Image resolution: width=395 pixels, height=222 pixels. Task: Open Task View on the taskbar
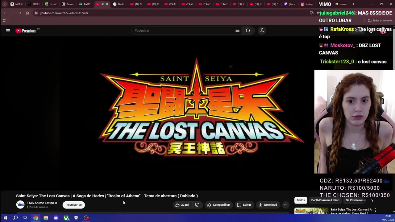click(x=25, y=218)
